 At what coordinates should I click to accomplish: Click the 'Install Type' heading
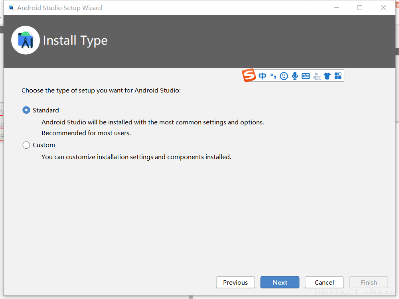pos(75,41)
